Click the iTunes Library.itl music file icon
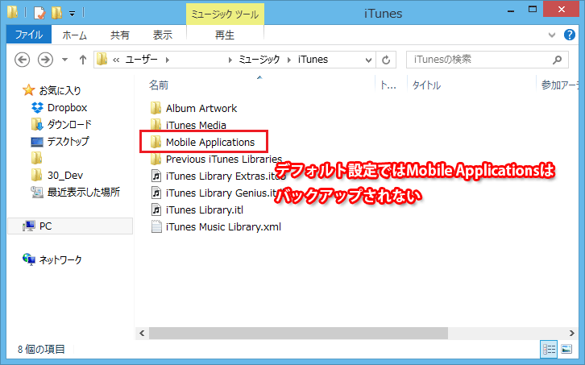The width and height of the screenshot is (585, 365). (156, 209)
